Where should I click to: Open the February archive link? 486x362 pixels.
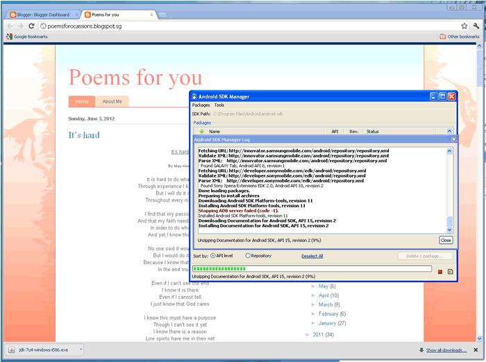tap(328, 313)
